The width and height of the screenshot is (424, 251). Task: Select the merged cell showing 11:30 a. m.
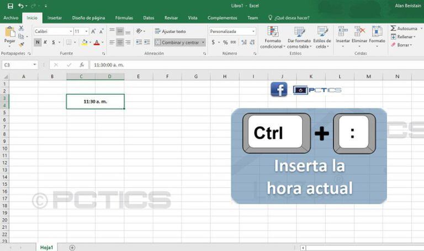95,101
